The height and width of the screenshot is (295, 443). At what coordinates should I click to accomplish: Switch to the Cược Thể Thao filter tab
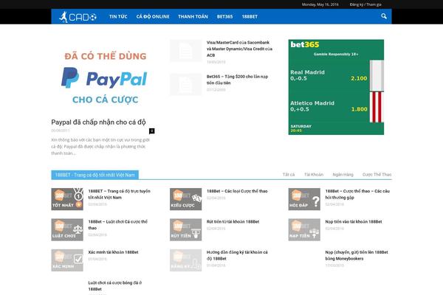click(377, 175)
